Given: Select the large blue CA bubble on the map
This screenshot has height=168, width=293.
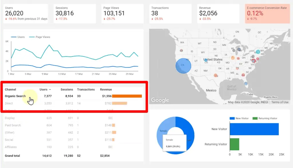Looking at the screenshot, I should [183, 66].
